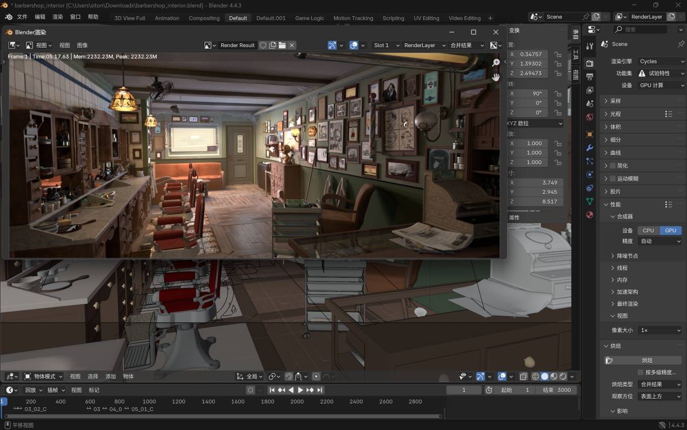
Task: Open the Slot 1 dropdown
Action: pyautogui.click(x=386, y=45)
